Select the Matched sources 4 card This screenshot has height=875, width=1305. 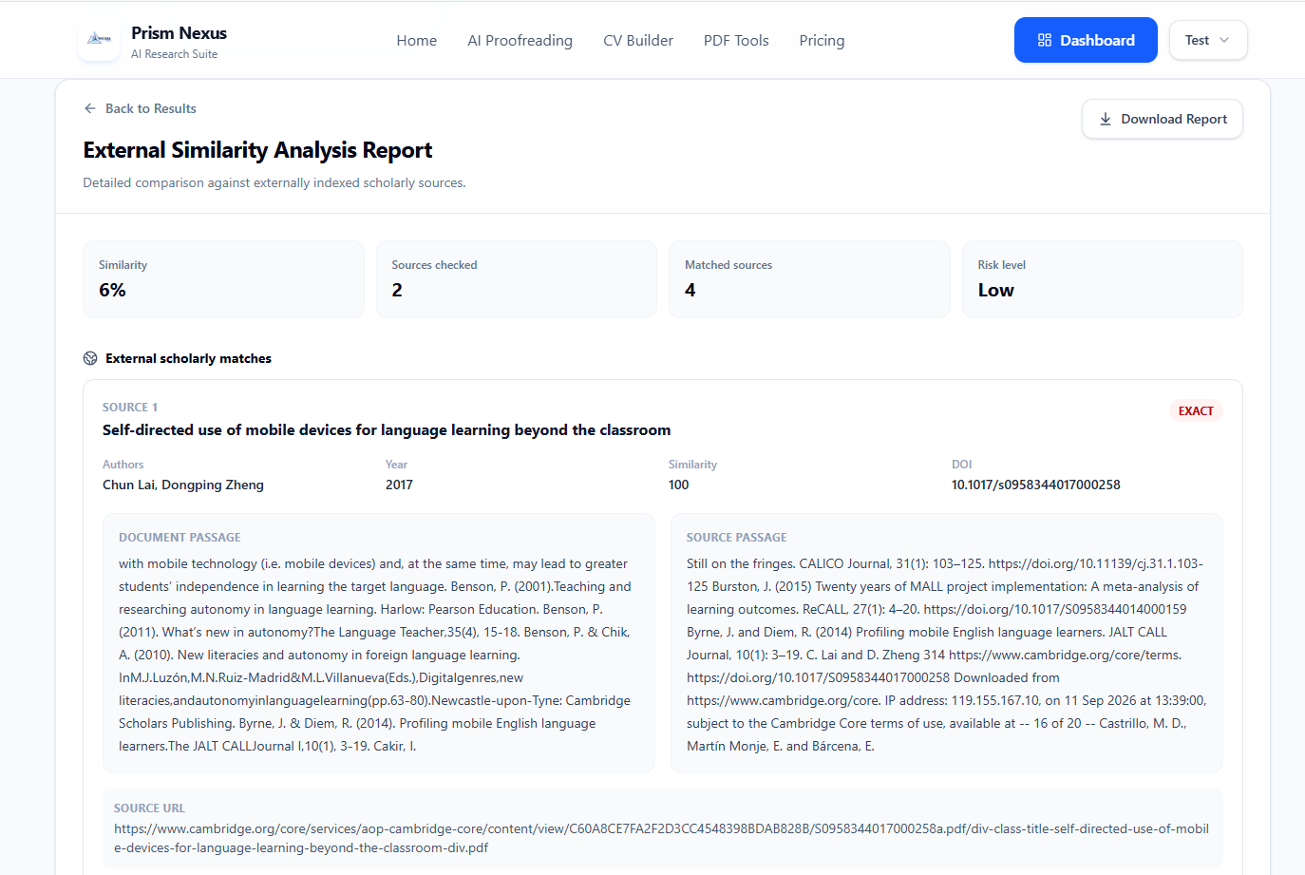coord(809,279)
